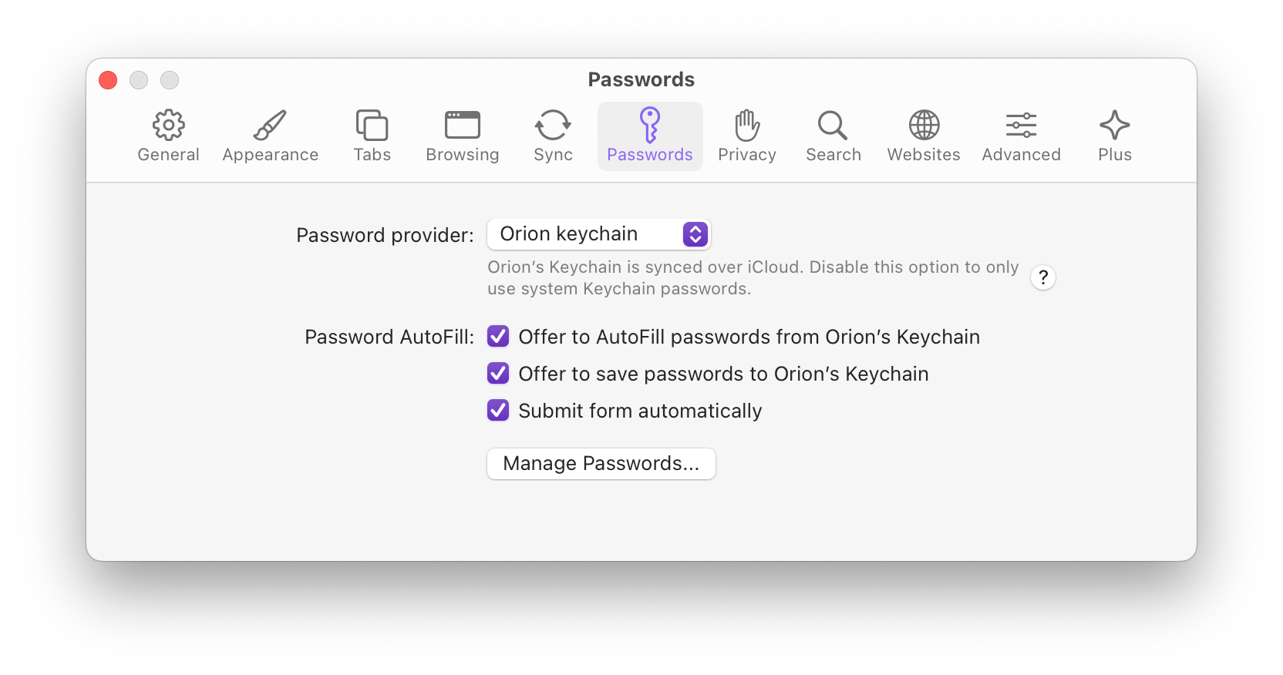Expand the Password provider dropdown

(598, 234)
